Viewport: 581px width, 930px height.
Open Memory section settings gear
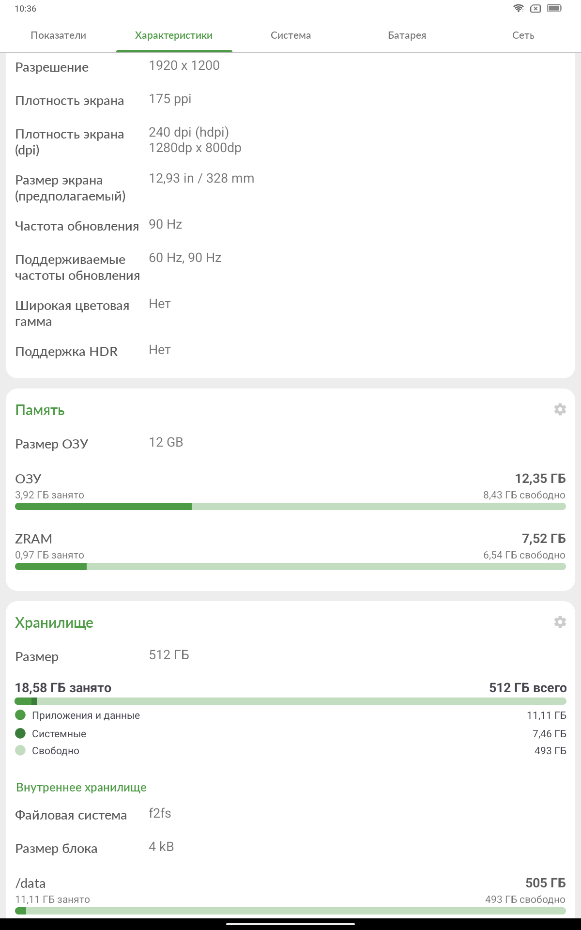point(560,409)
